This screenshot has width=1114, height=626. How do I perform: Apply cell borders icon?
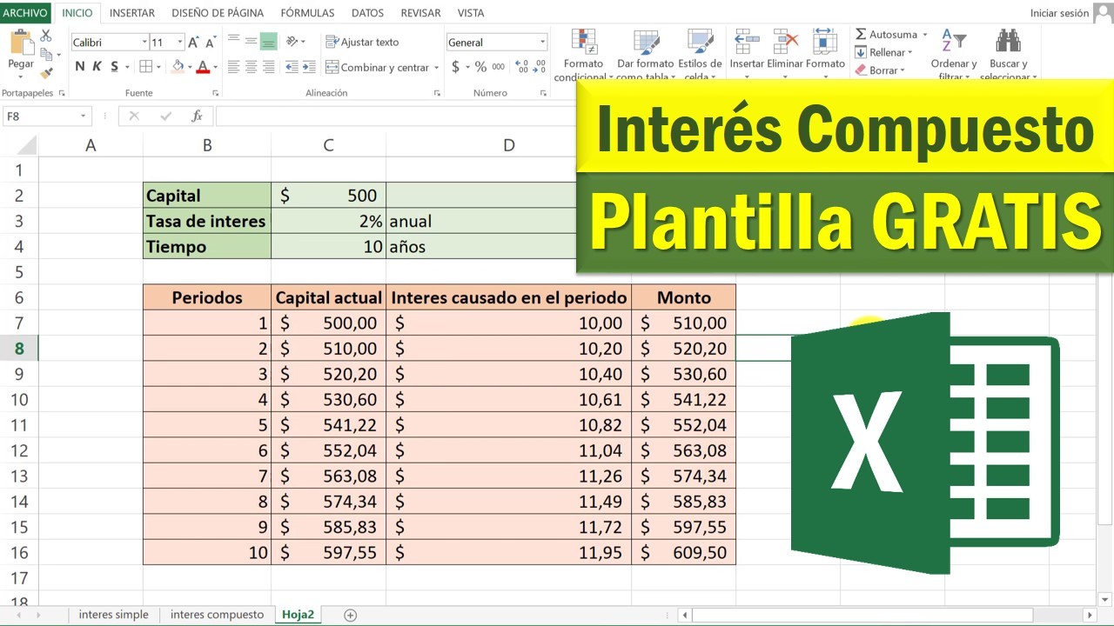tap(146, 67)
